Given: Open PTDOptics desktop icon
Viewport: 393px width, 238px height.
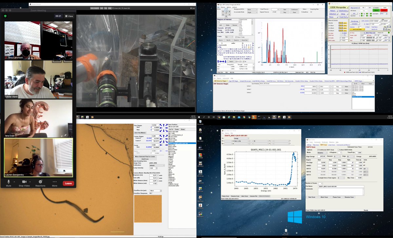Looking at the screenshot, I should coord(200,147).
